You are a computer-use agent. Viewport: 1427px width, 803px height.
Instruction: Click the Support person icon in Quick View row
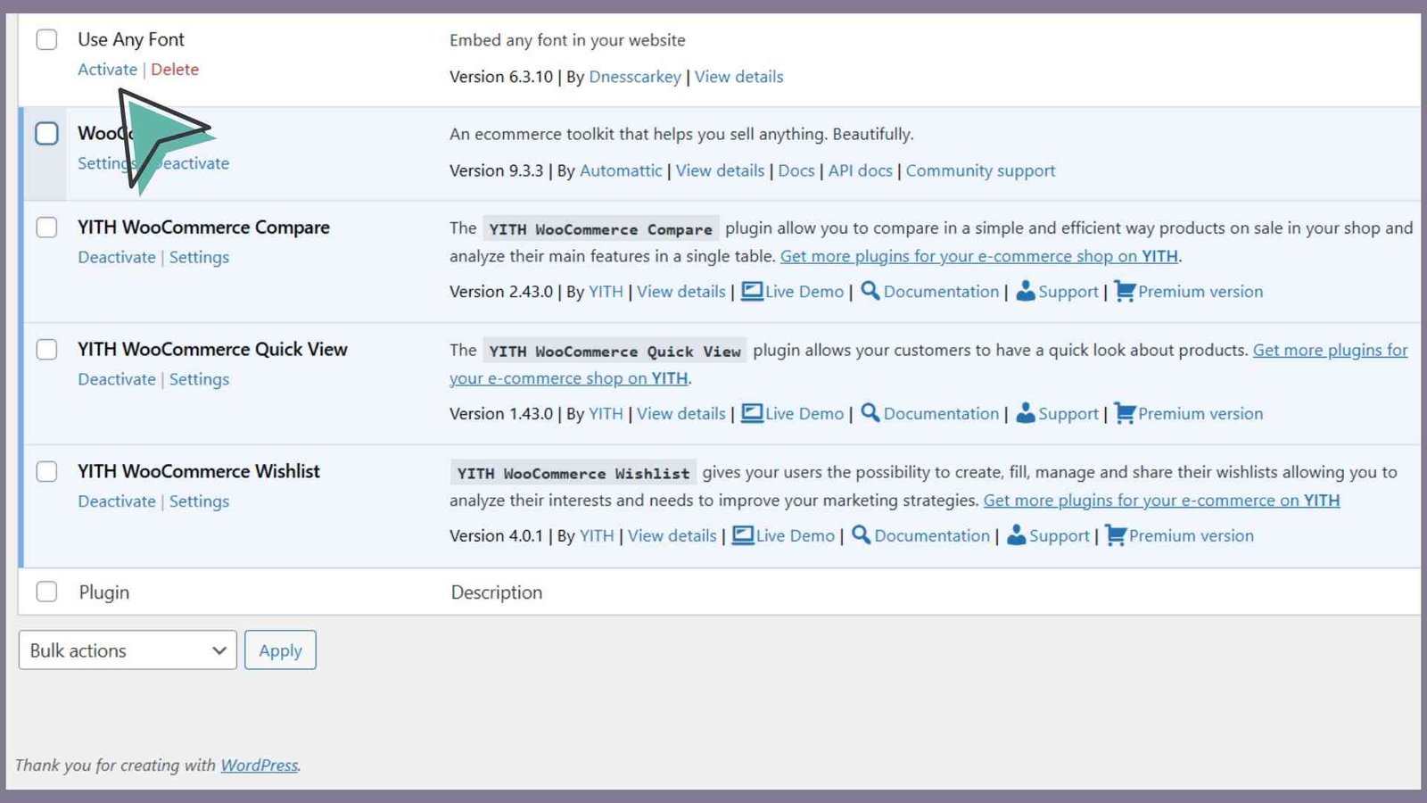(x=1026, y=413)
